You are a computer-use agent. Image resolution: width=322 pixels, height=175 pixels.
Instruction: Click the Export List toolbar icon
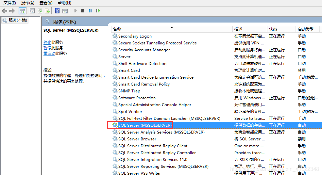[x=47, y=11]
